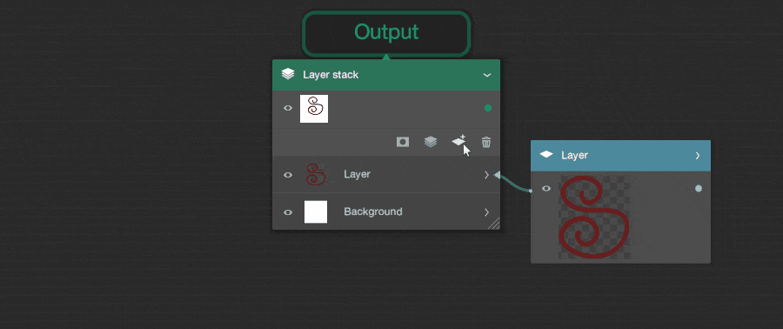783x329 pixels.
Task: Hide the Background layer
Action: pyautogui.click(x=288, y=212)
